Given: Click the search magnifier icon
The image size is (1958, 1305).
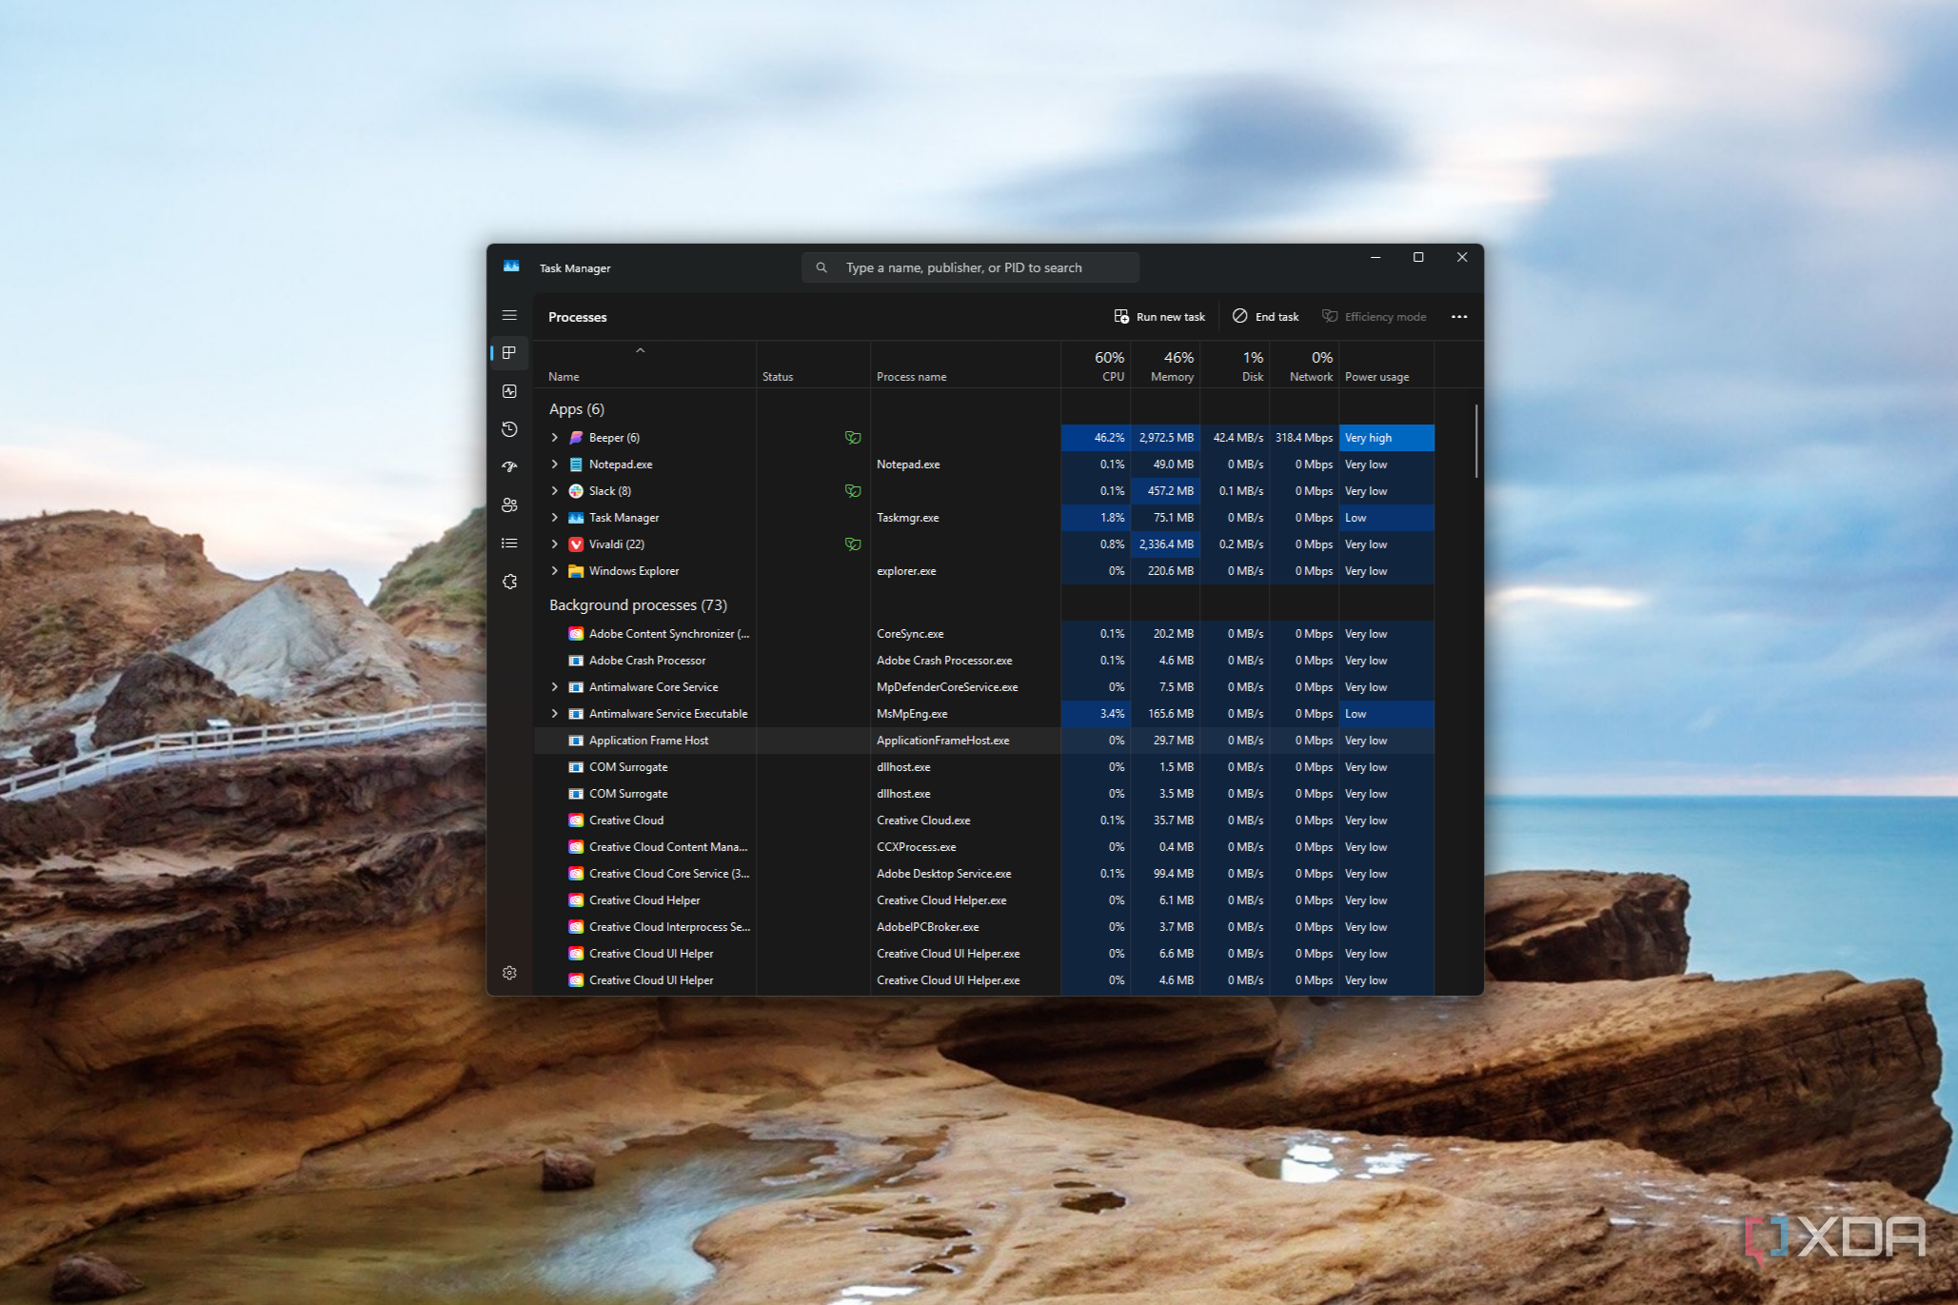Looking at the screenshot, I should coord(821,267).
